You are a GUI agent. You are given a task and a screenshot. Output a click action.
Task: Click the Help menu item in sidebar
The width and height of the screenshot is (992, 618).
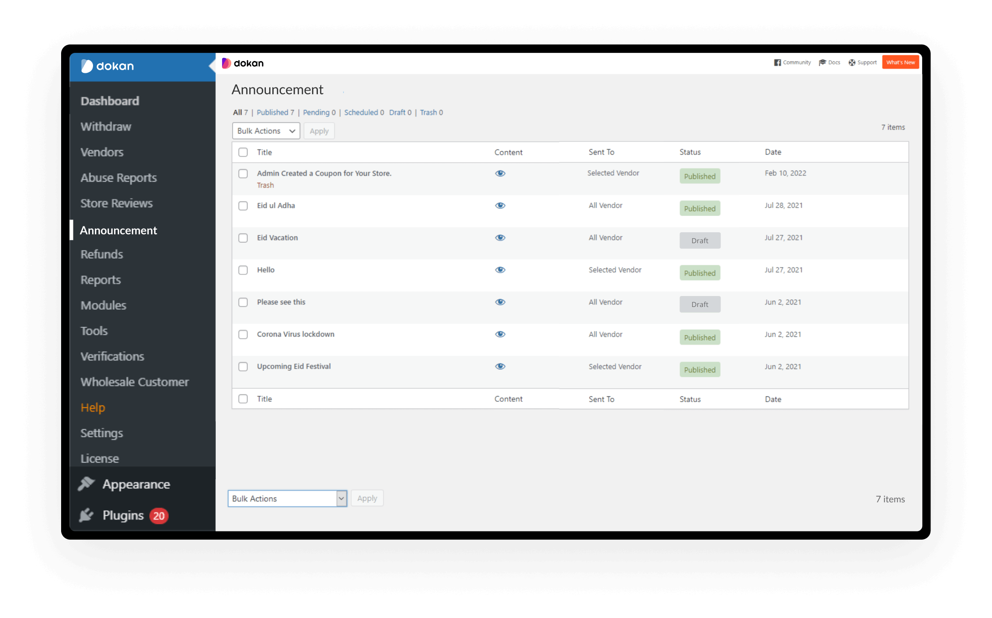point(93,407)
